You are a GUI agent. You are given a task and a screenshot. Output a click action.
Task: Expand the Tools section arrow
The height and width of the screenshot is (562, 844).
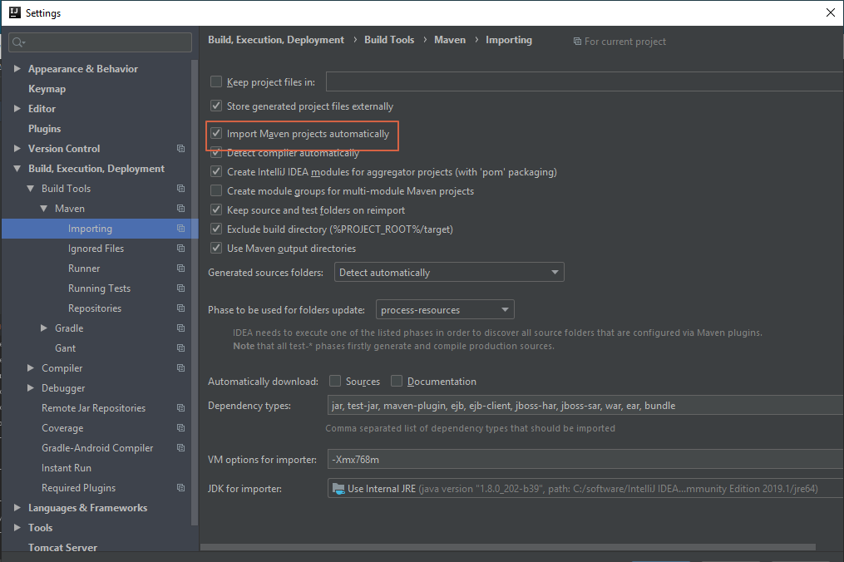click(17, 527)
